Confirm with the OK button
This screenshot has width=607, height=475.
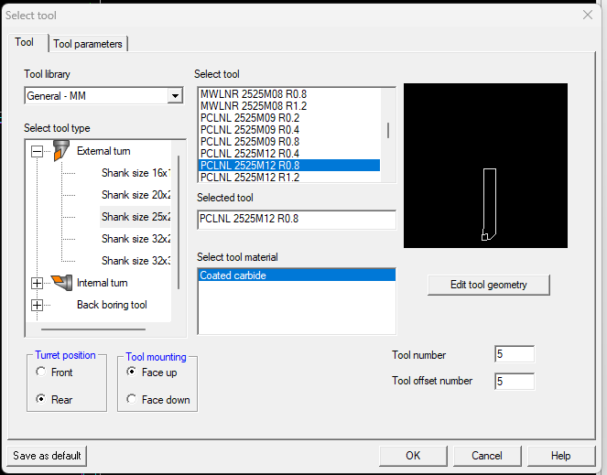pos(413,456)
